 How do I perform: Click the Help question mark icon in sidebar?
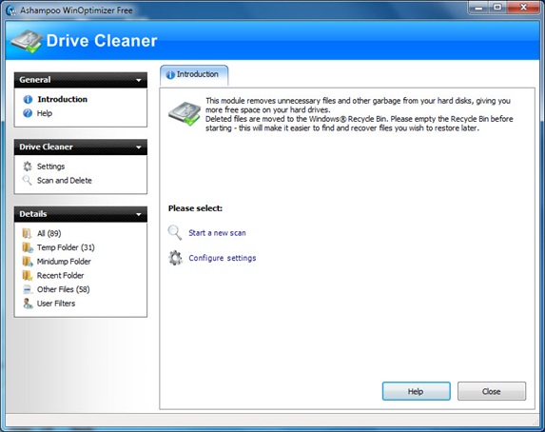coord(28,113)
